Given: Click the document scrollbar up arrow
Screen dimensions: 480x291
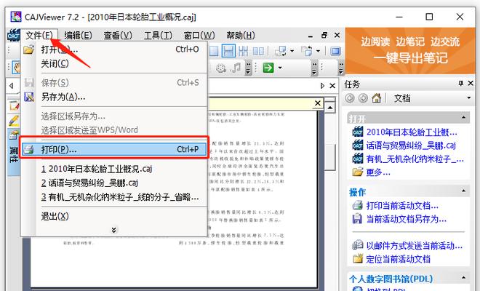Looking at the screenshot, I should click(329, 108).
